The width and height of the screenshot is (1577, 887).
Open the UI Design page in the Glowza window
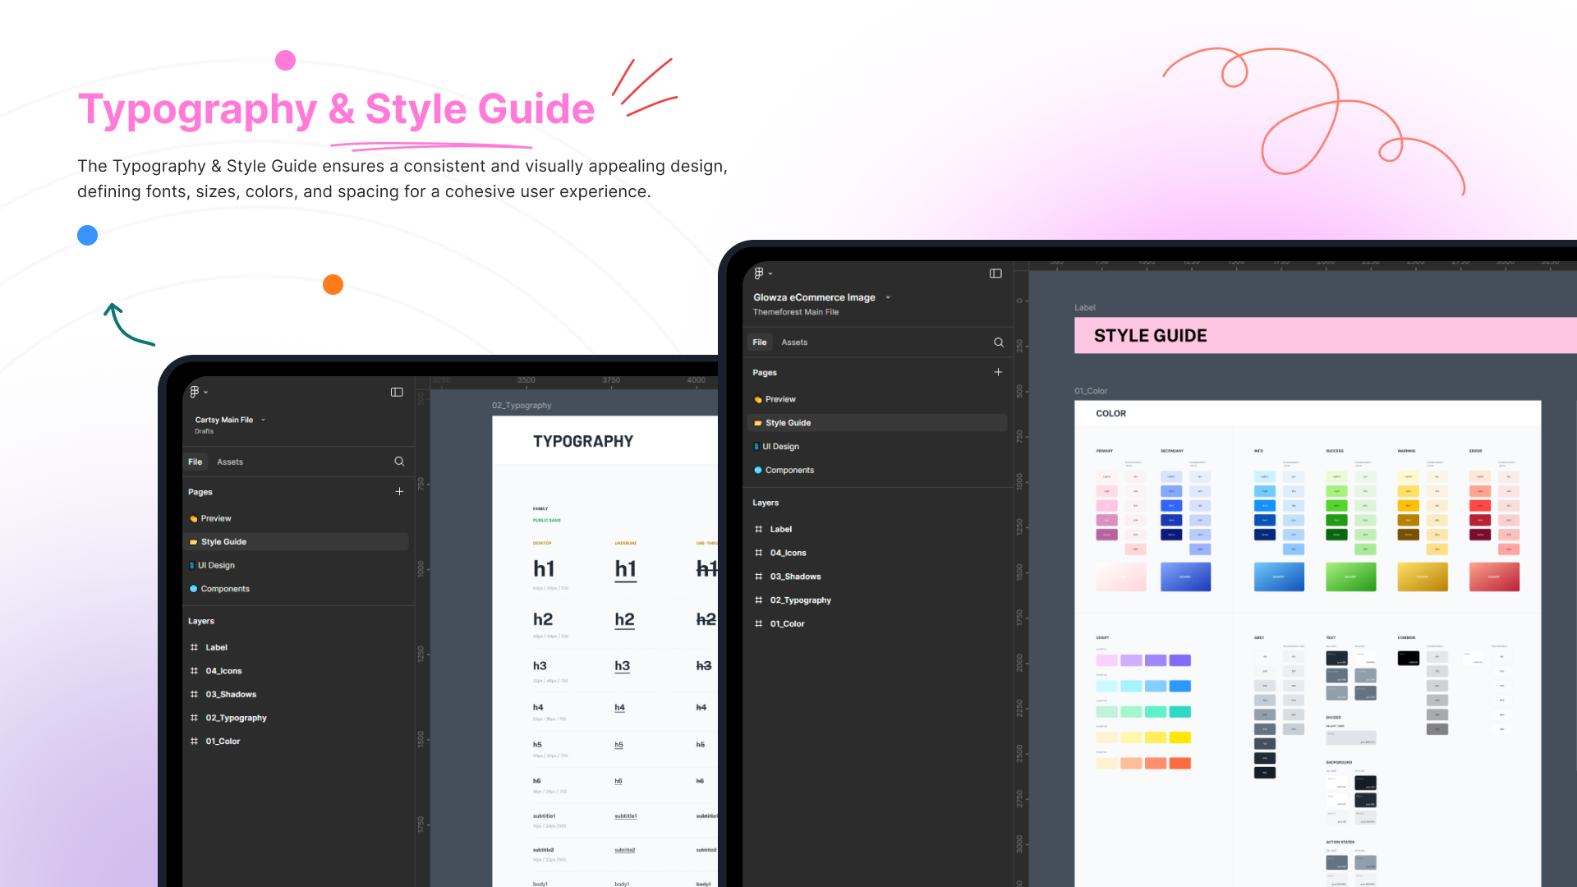782,446
